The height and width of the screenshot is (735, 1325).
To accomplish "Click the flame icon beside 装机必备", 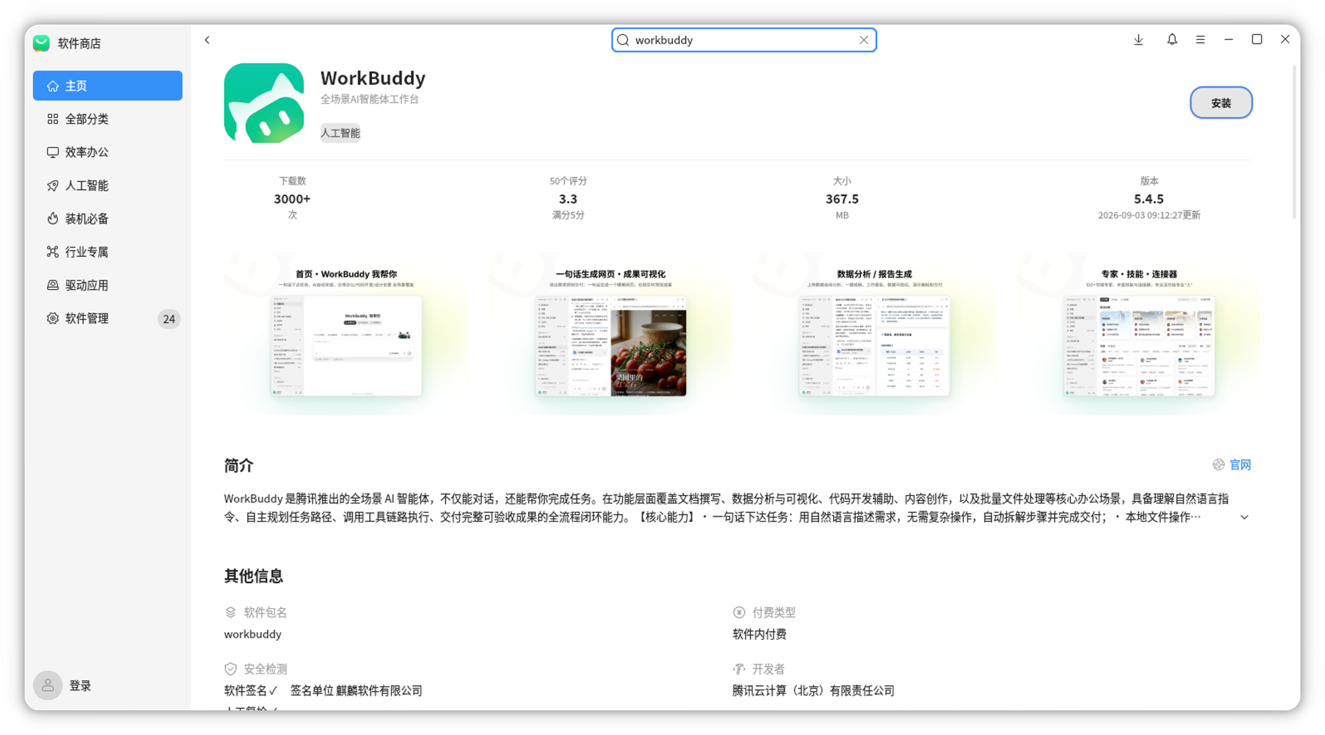I will tap(52, 218).
